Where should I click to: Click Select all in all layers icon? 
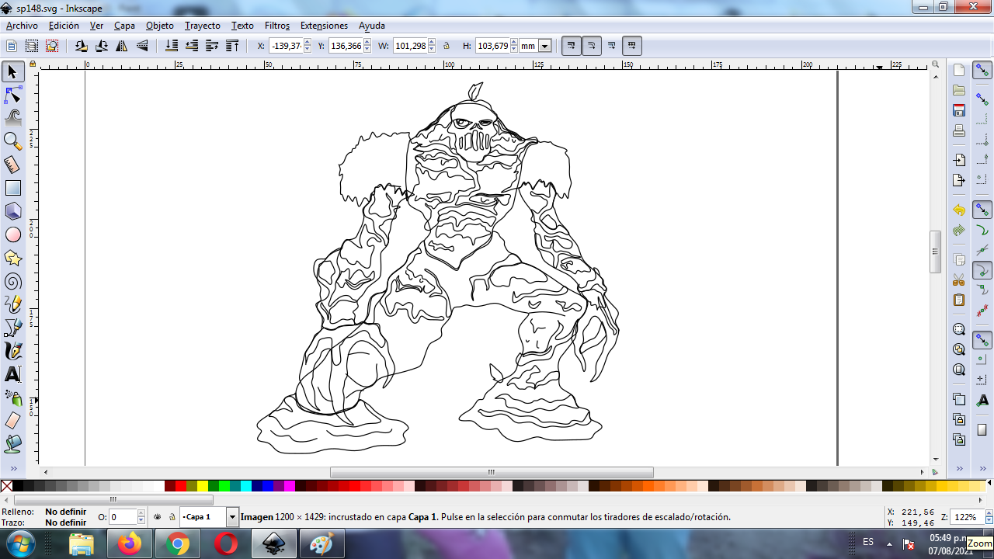[32, 46]
